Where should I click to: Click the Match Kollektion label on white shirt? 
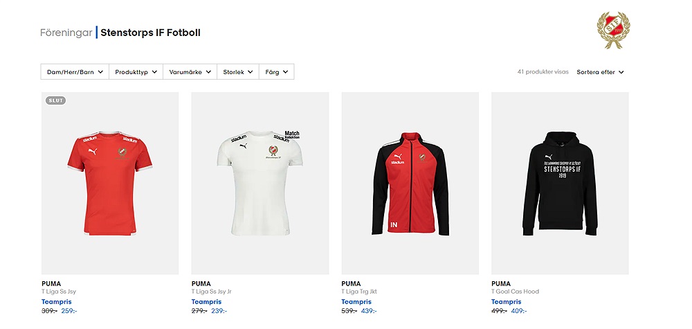292,135
